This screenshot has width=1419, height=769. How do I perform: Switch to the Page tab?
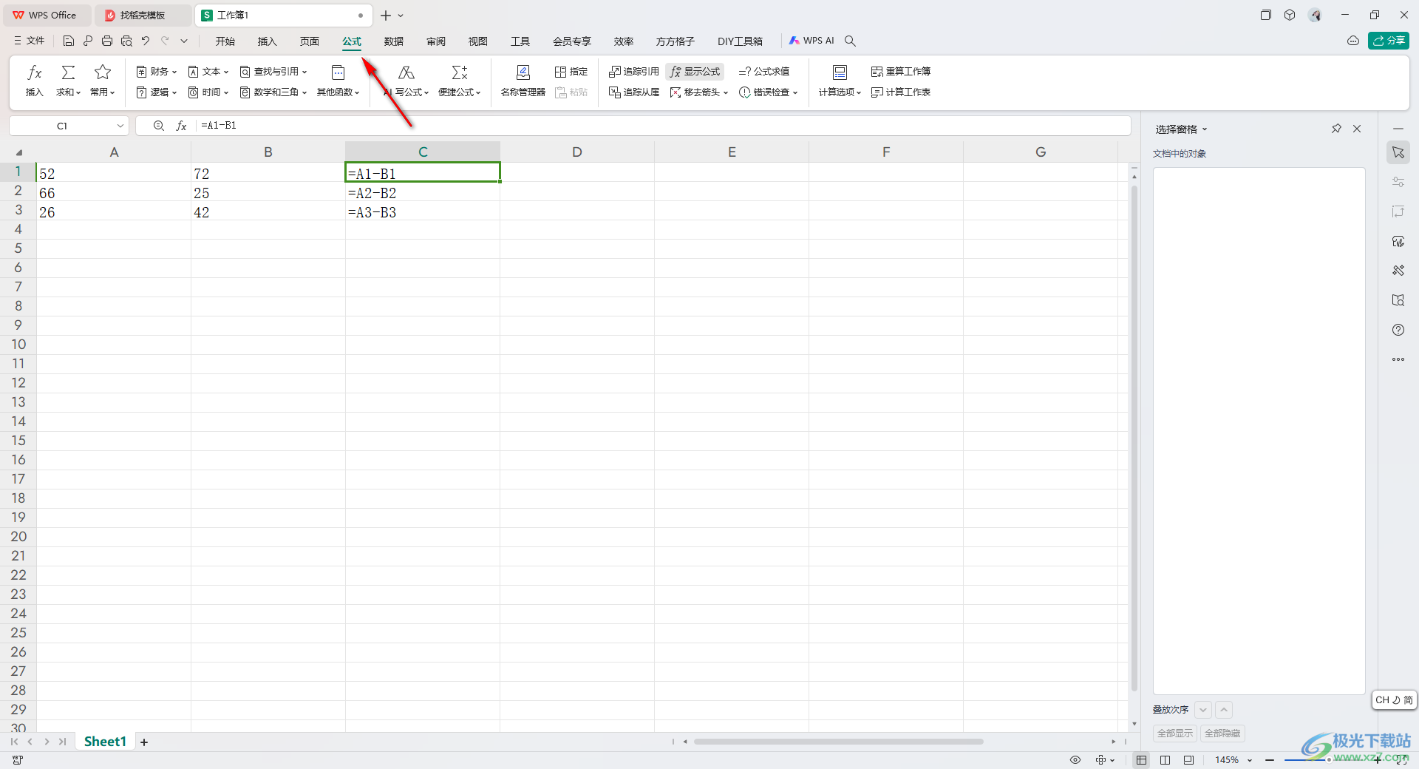point(310,41)
